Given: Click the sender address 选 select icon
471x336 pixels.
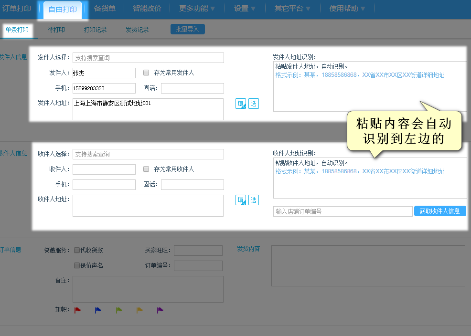Looking at the screenshot, I should (254, 104).
